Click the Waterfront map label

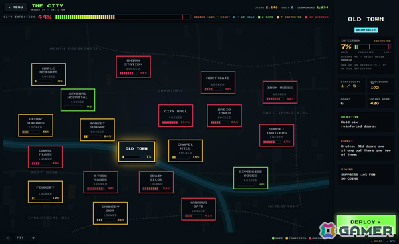(x=283, y=207)
